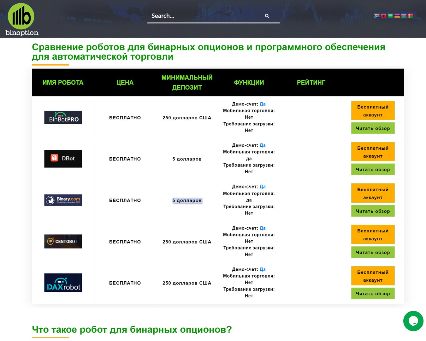The height and width of the screenshot is (341, 426).
Task: Click the 'МИНИМАЛЬНЫЙ ДЕПОЗИТ' column header
Action: tap(187, 82)
